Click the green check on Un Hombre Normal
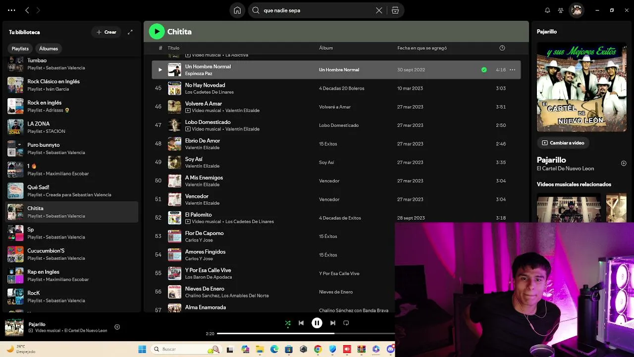Viewport: 634px width, 357px height. click(x=484, y=70)
